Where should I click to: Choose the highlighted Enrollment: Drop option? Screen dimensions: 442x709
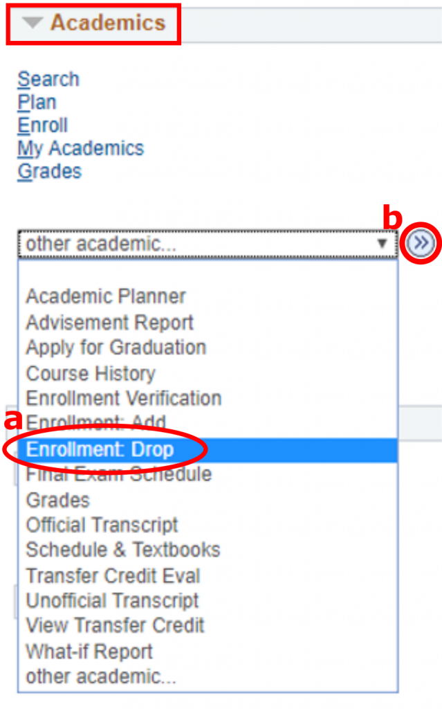100,449
